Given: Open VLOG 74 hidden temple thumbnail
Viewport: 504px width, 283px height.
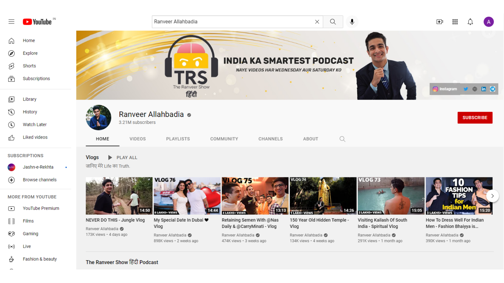Looking at the screenshot, I should point(323,196).
